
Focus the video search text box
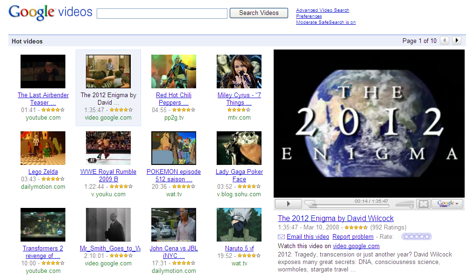(x=162, y=13)
